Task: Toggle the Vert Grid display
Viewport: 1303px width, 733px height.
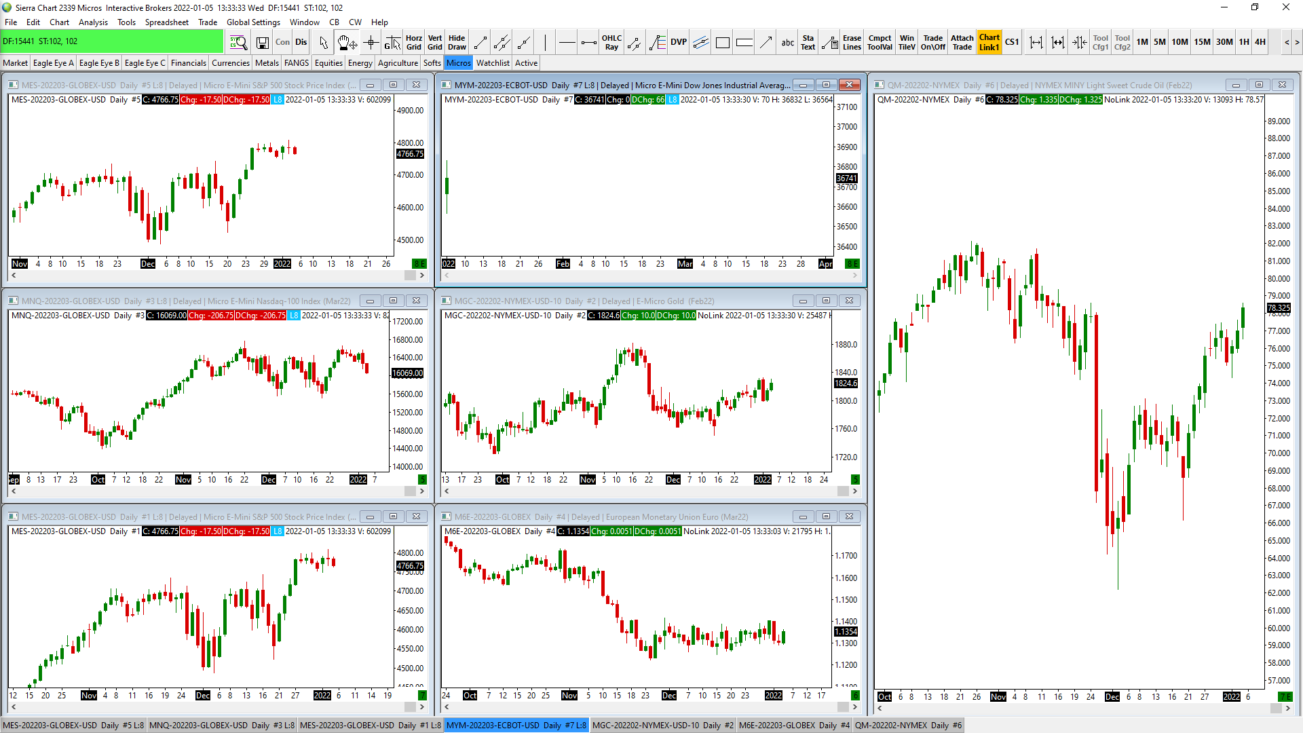Action: point(435,42)
